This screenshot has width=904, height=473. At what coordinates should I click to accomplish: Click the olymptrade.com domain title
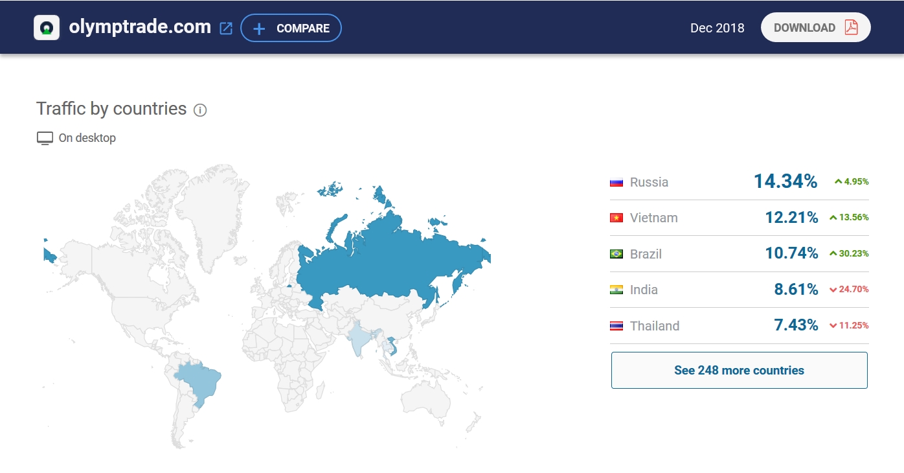click(140, 27)
